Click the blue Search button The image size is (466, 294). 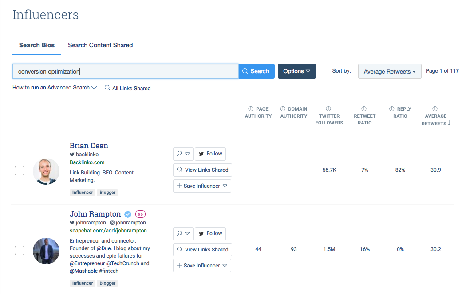pos(257,71)
